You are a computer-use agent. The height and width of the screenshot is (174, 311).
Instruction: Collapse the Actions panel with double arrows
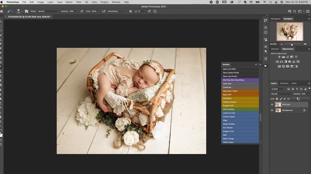click(256, 64)
